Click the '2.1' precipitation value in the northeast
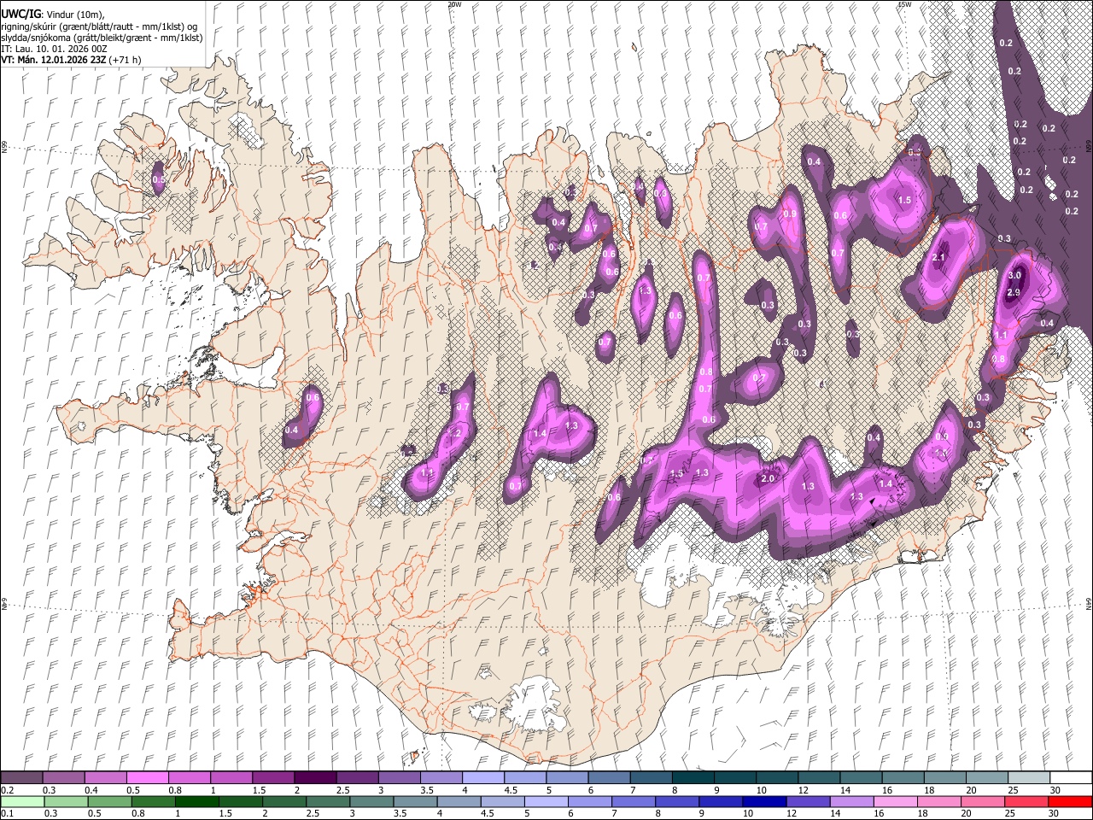Image resolution: width=1093 pixels, height=820 pixels. pyautogui.click(x=939, y=258)
